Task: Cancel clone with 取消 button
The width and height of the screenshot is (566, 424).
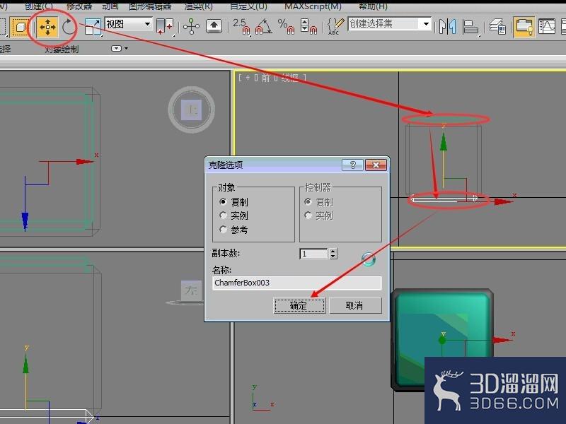Action: pos(355,306)
